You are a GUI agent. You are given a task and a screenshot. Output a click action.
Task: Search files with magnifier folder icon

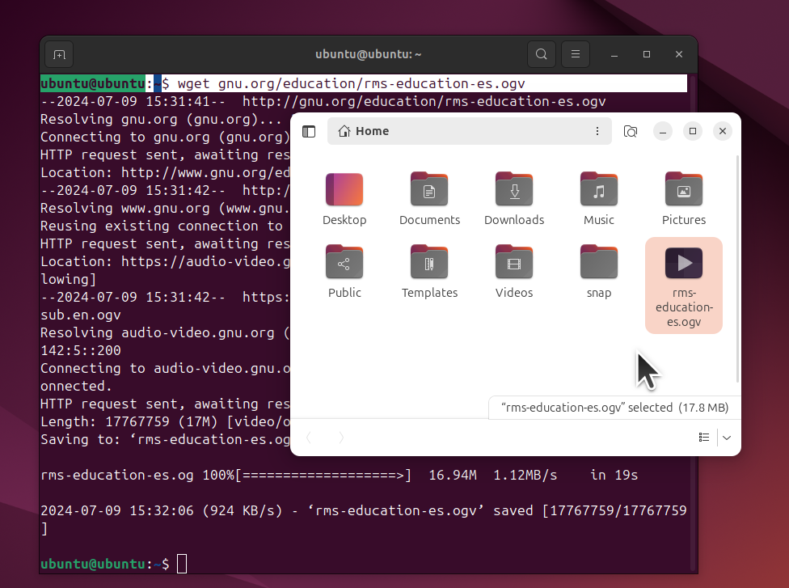point(631,131)
